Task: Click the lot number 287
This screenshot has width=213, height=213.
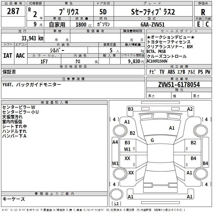Action: (x=13, y=11)
